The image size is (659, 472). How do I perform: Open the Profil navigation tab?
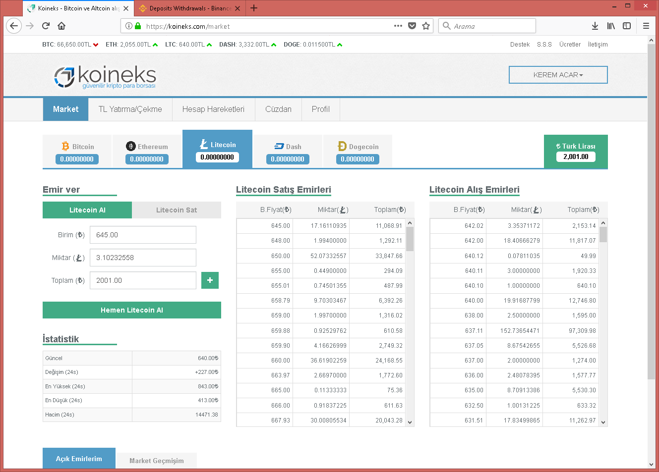[x=321, y=109]
